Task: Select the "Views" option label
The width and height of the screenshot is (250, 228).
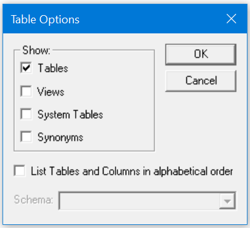Action: click(51, 92)
